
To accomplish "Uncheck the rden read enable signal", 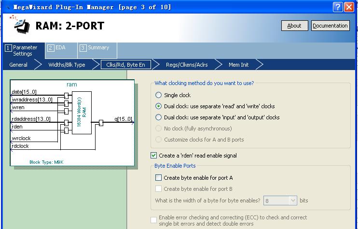I will (x=153, y=156).
